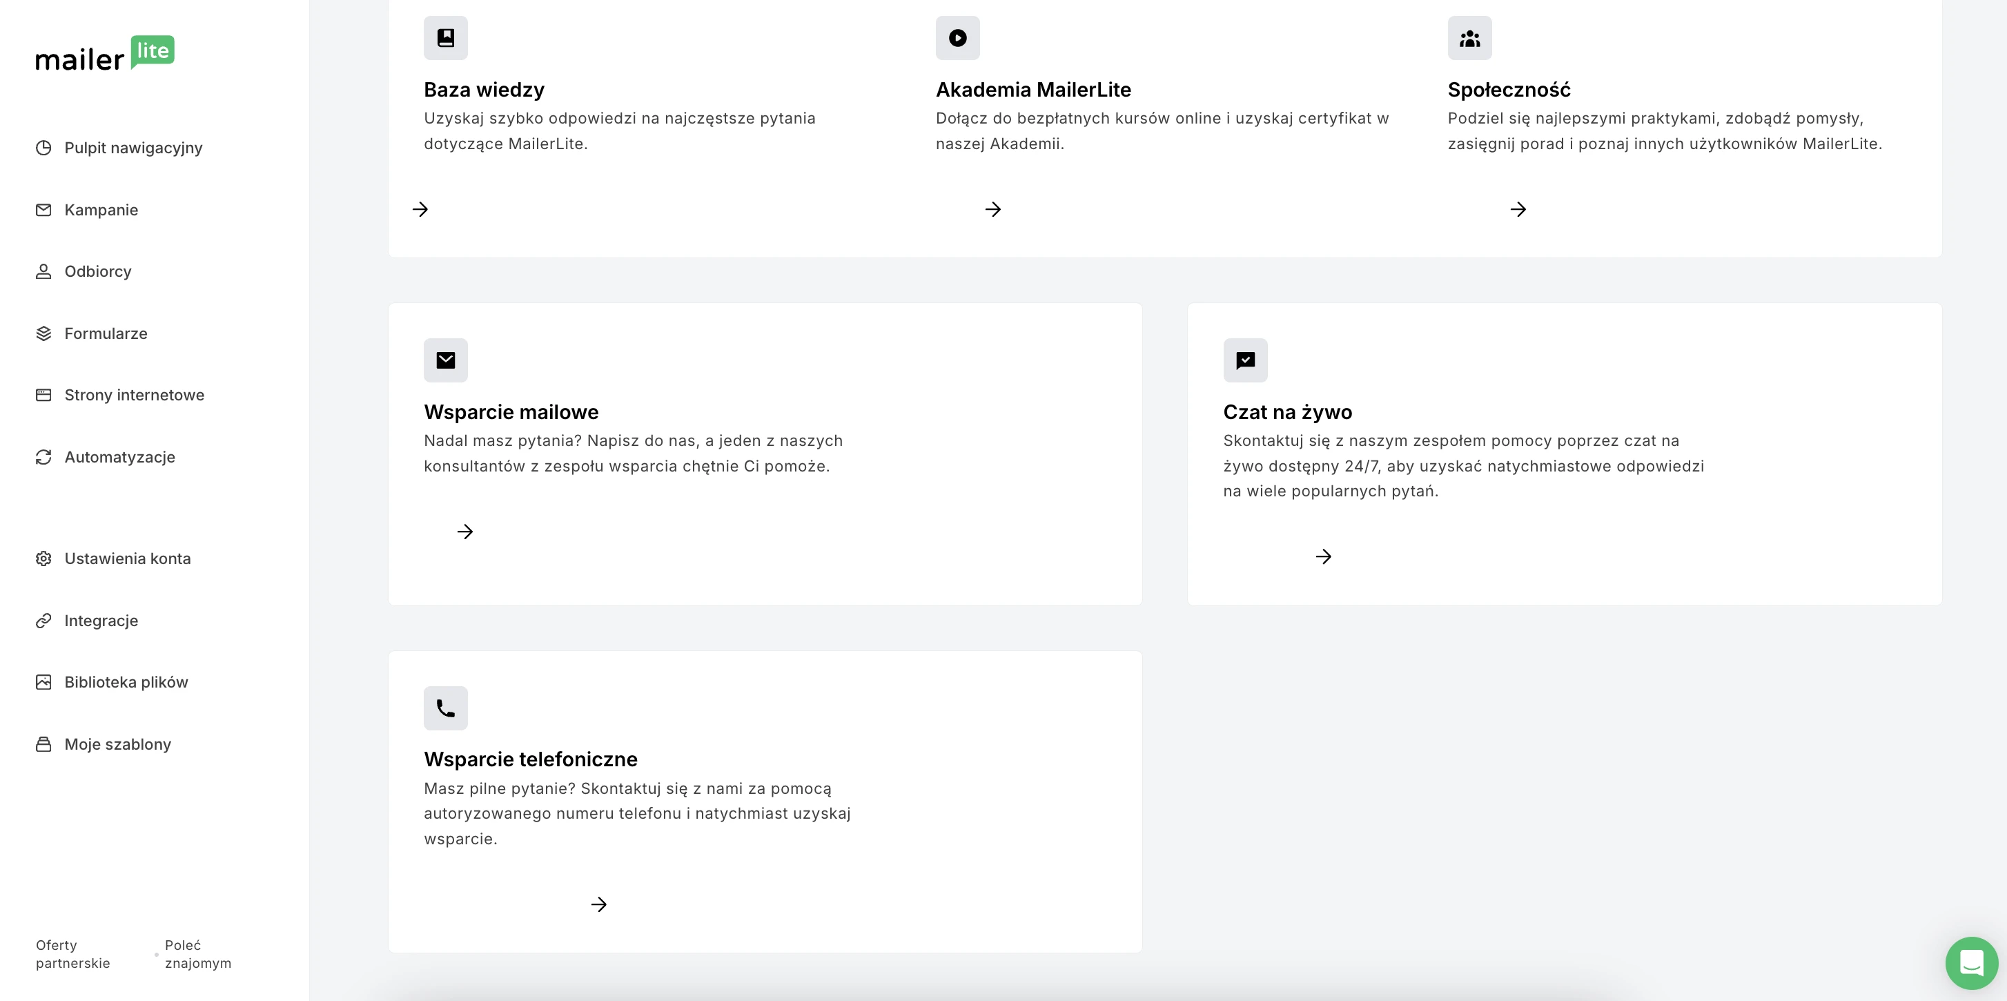2007x1001 pixels.
Task: Click the Wsparcie telefoniczne phone icon
Action: click(446, 708)
